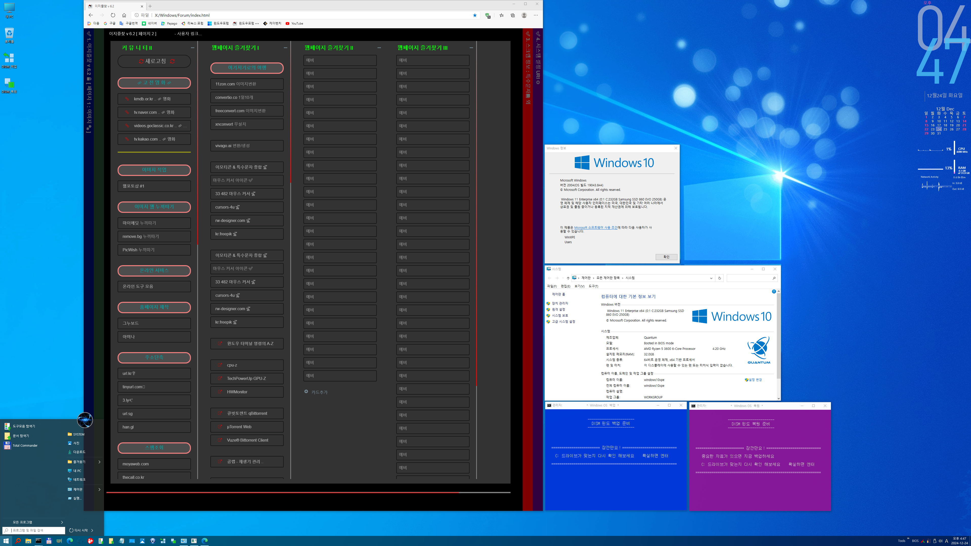Open 도구모음 탐색기 in start menu
The height and width of the screenshot is (546, 971).
[24, 426]
